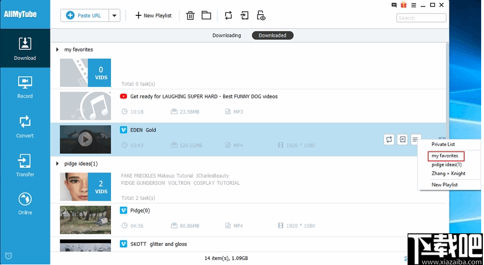Click the music note thumbnail of MP3 item
484x265 pixels.
click(x=85, y=106)
